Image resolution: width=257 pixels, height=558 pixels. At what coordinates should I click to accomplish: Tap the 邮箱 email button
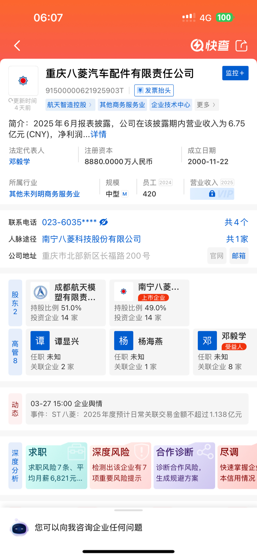239,256
